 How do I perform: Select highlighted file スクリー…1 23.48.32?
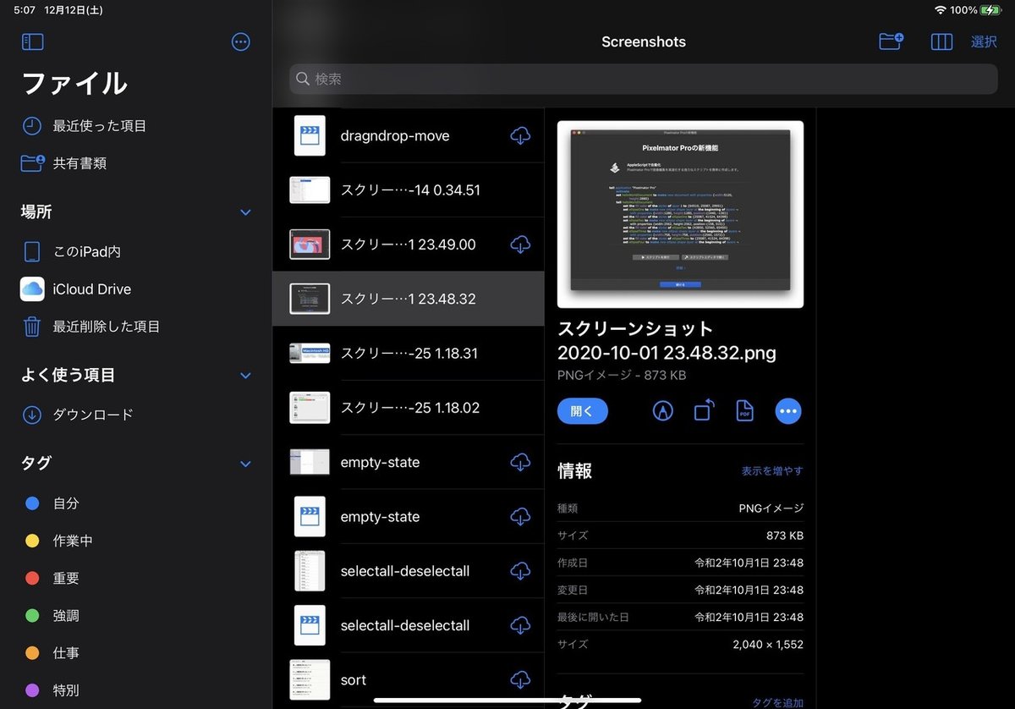(x=409, y=299)
